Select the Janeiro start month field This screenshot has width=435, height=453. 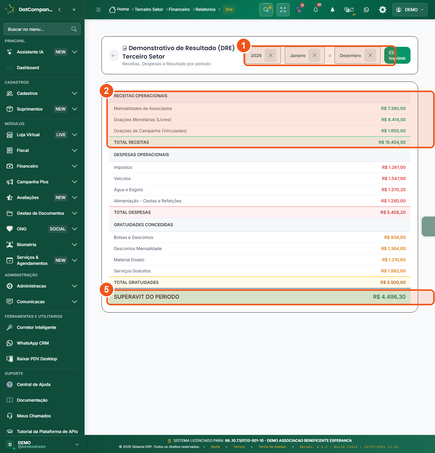[x=304, y=55]
